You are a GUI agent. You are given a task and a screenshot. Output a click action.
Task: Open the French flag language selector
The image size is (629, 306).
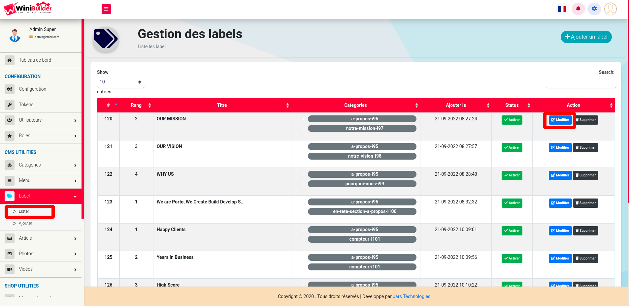coord(562,9)
